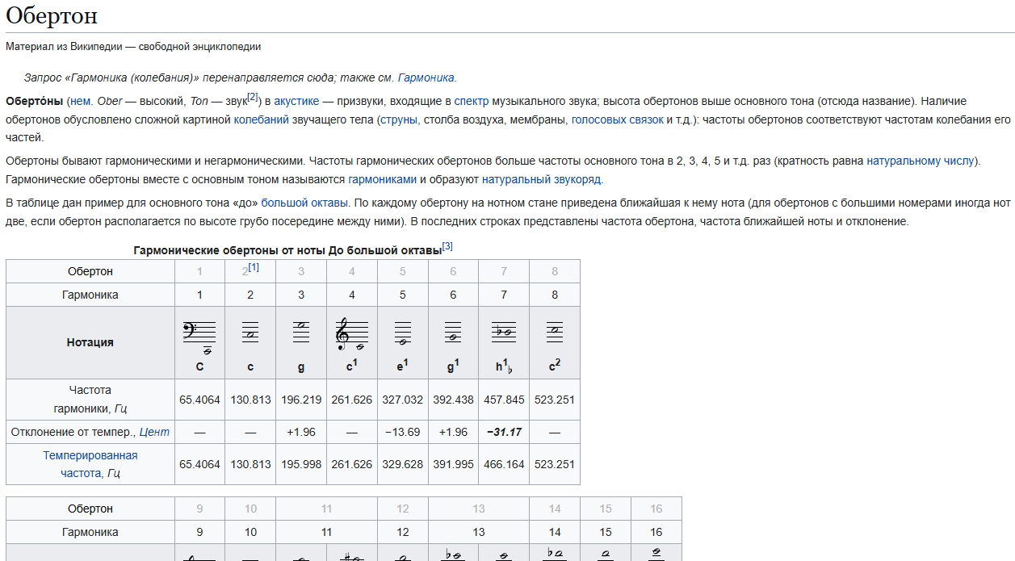Follow the большой октавы link
Viewport: 1015px width, 561px height.
(304, 201)
